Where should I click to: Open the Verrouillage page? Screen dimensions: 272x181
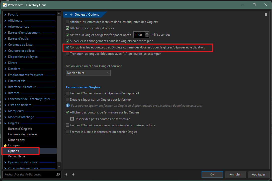[17, 156]
